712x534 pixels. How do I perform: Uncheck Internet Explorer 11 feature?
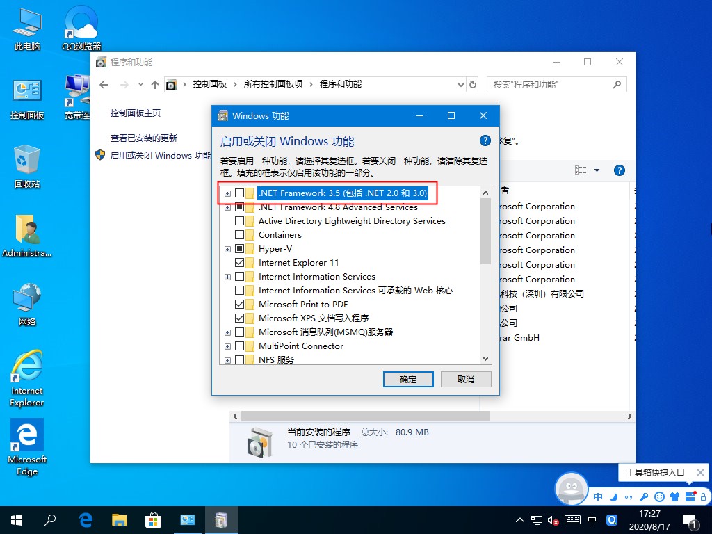tap(241, 263)
